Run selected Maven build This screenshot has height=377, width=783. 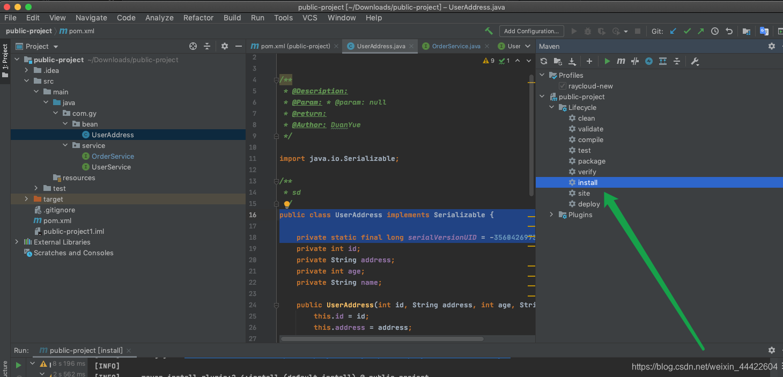[607, 61]
